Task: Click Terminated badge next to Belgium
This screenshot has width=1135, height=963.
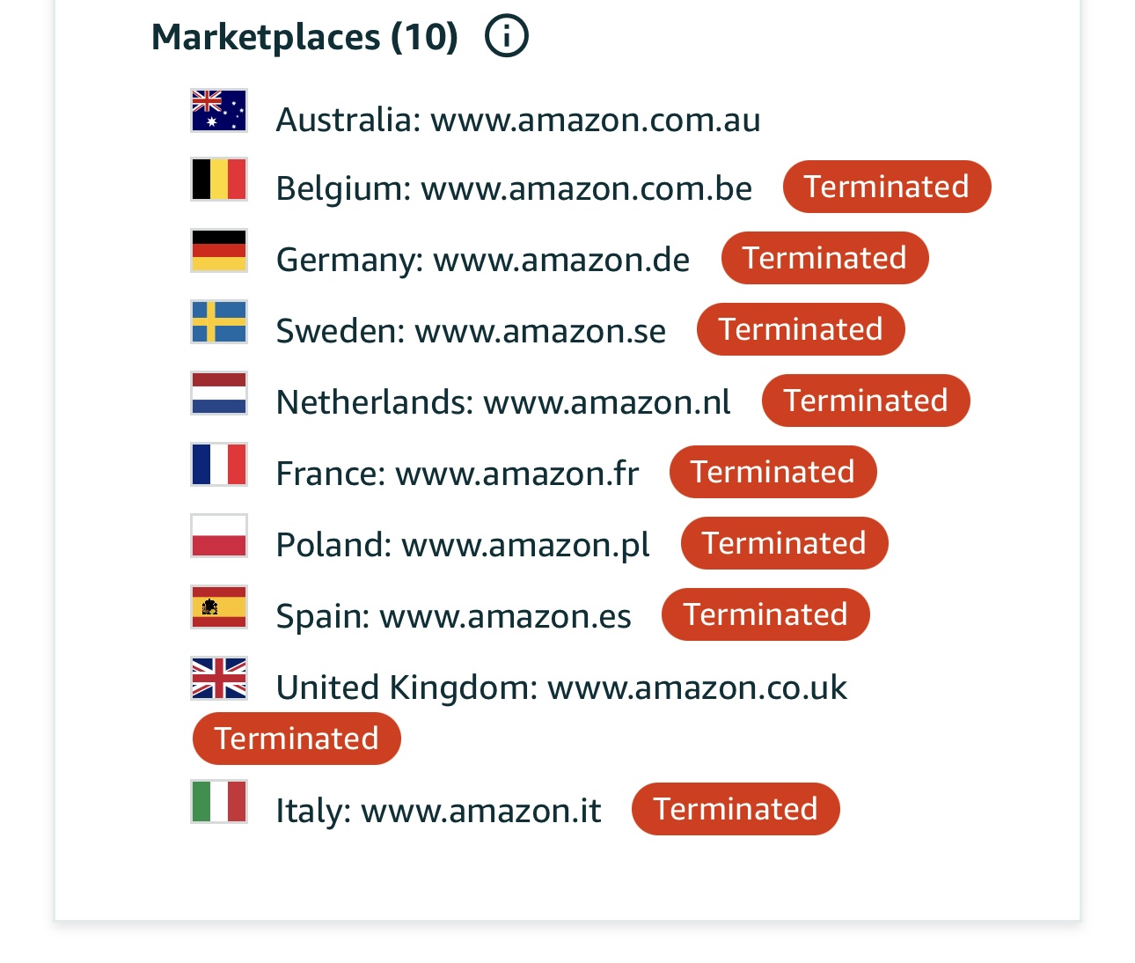Action: pyautogui.click(x=887, y=187)
